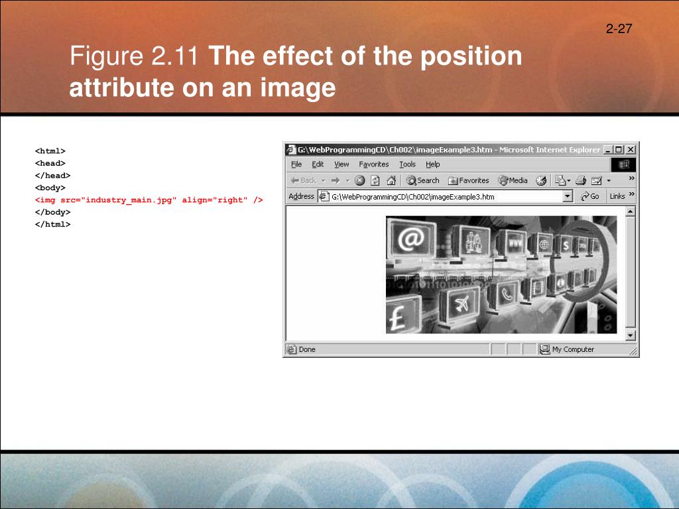Click the Internet Explorer icon in title bar
Image resolution: width=679 pixels, height=509 pixels.
291,150
